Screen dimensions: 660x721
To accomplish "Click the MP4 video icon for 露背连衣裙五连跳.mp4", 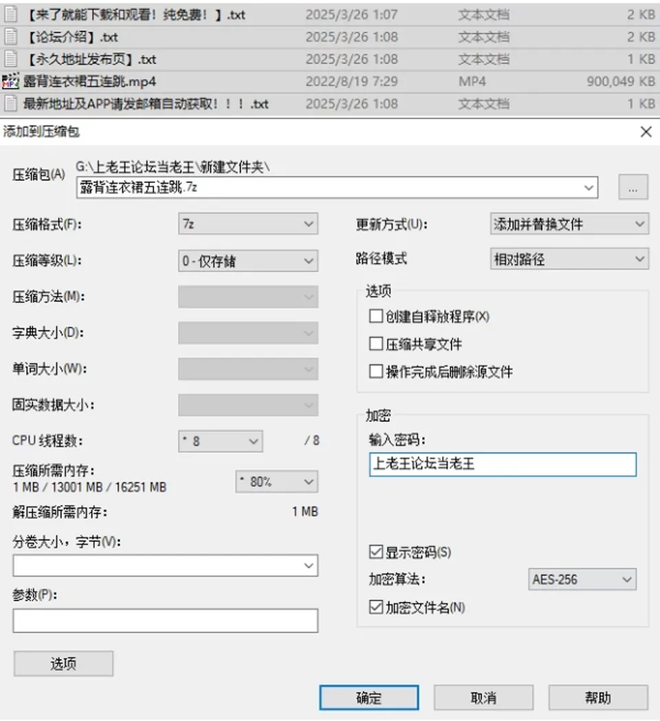I will pos(10,81).
